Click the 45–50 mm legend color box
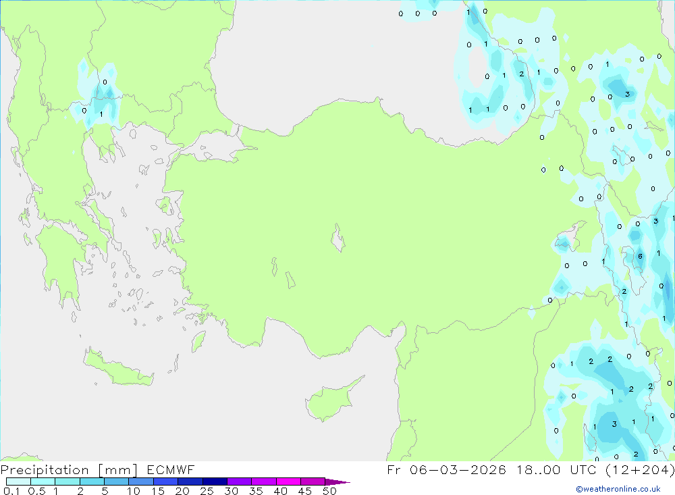The image size is (675, 495). coord(313,481)
